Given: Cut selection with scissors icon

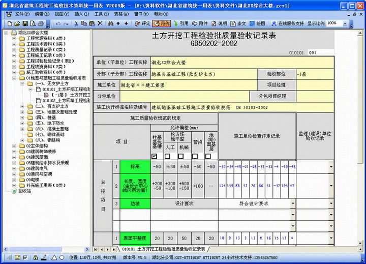Looking at the screenshot, I should point(76,23).
